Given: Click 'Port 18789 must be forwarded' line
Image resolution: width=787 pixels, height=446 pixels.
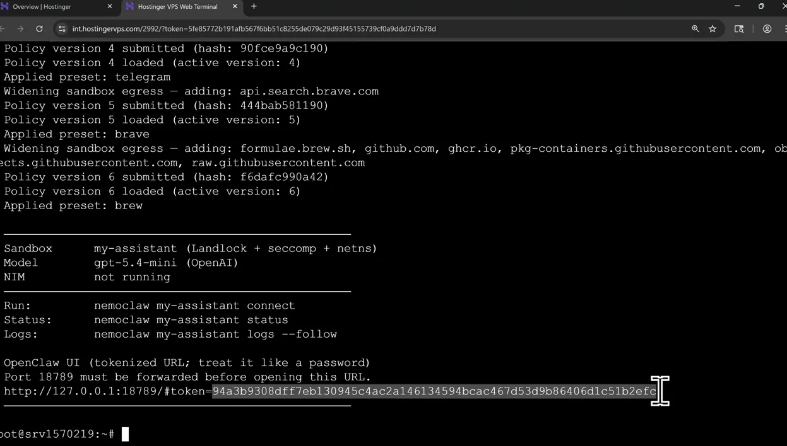Looking at the screenshot, I should coord(187,377).
